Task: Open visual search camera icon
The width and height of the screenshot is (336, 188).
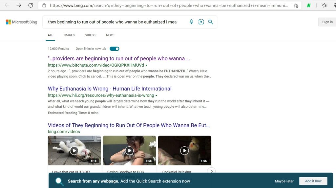Action: click(201, 22)
